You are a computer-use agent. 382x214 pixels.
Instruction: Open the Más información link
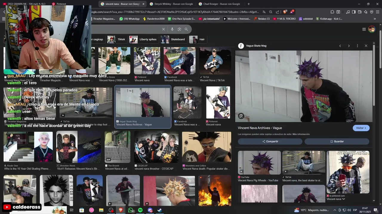pos(301,134)
